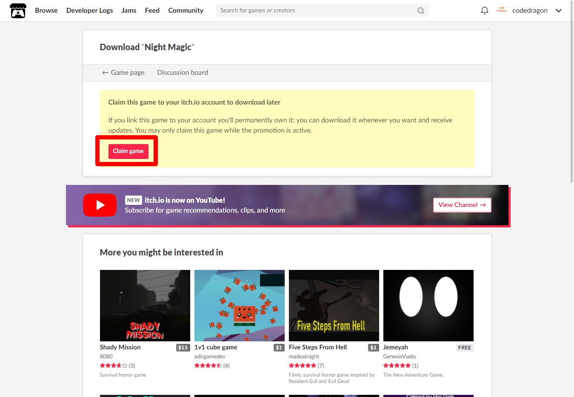Click "Filmic survival horror game" description text

coord(332,378)
